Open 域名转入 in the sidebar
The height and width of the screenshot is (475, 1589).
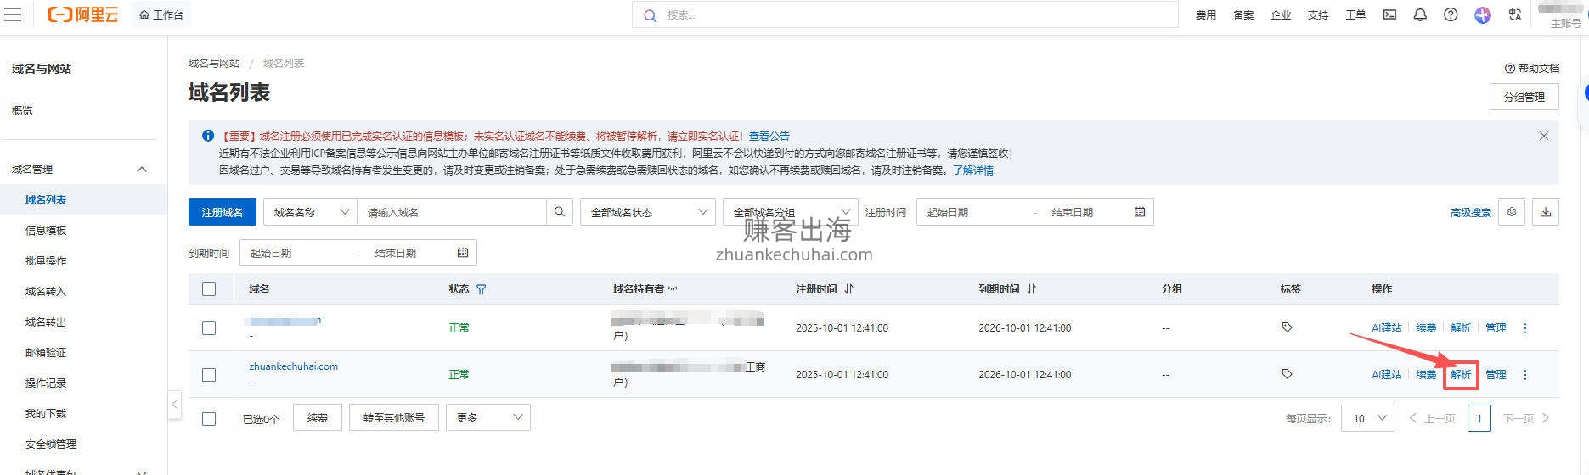[45, 292]
